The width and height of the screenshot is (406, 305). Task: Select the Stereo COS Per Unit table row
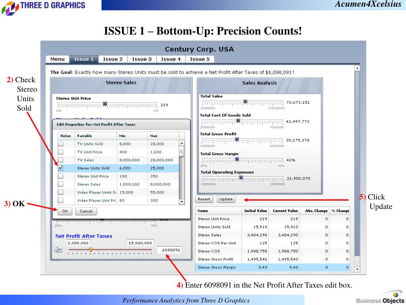pos(272,243)
